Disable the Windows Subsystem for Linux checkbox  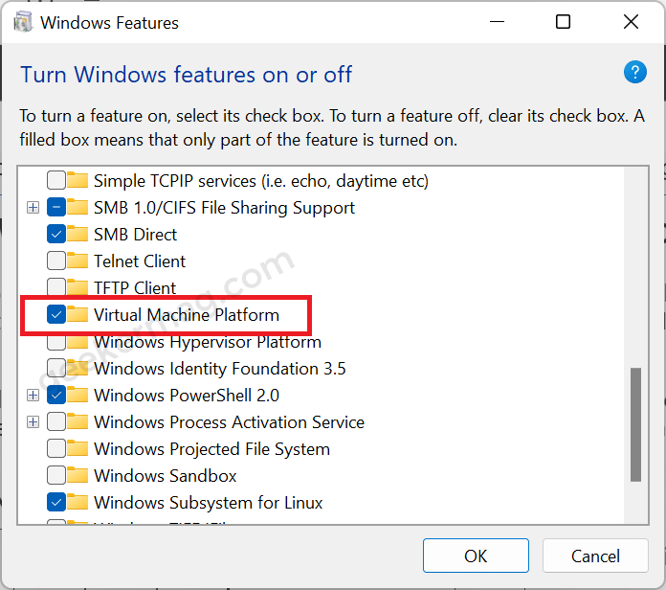[56, 503]
